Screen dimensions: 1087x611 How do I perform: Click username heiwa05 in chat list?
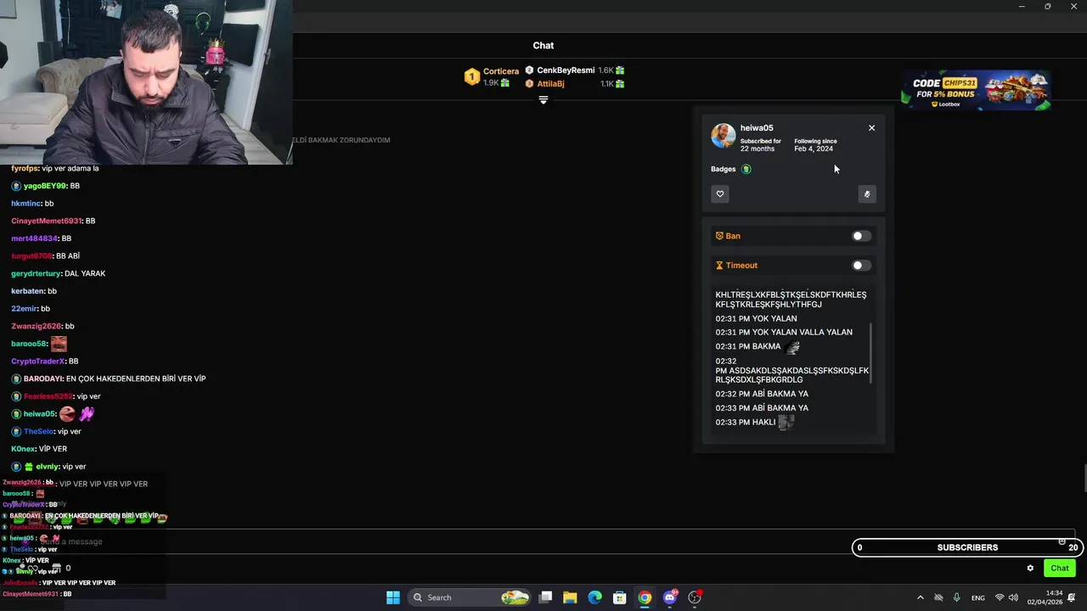pos(39,414)
